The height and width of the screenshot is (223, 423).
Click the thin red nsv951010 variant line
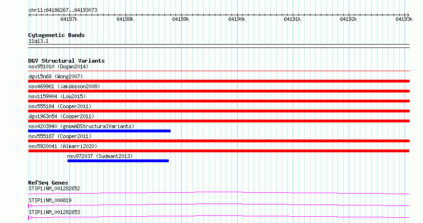tap(219, 71)
